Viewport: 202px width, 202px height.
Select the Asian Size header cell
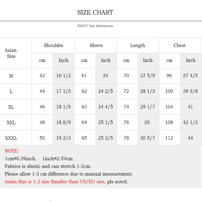coord(11,53)
